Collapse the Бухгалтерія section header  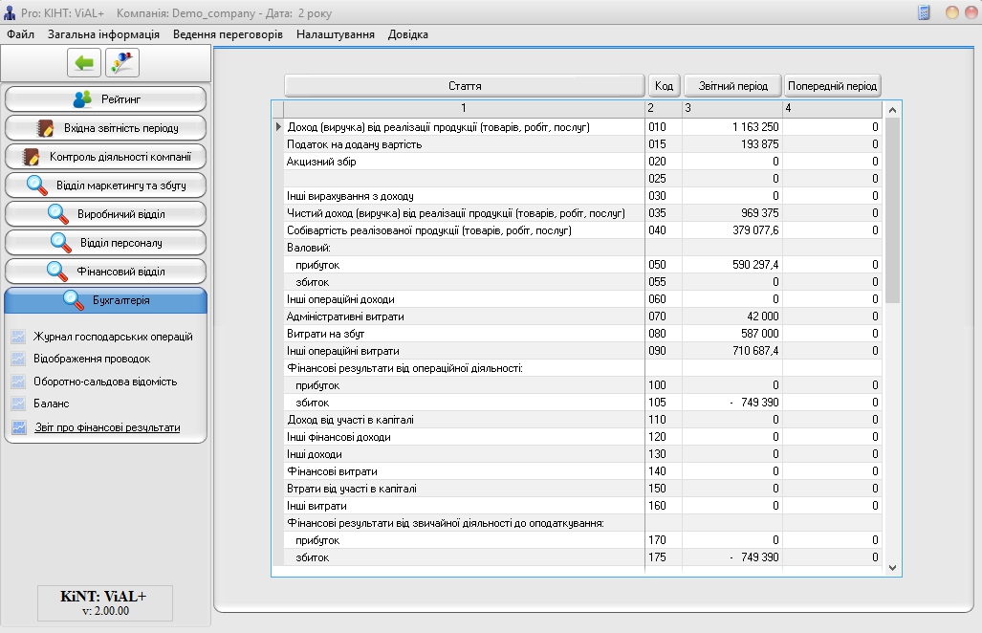[x=105, y=300]
